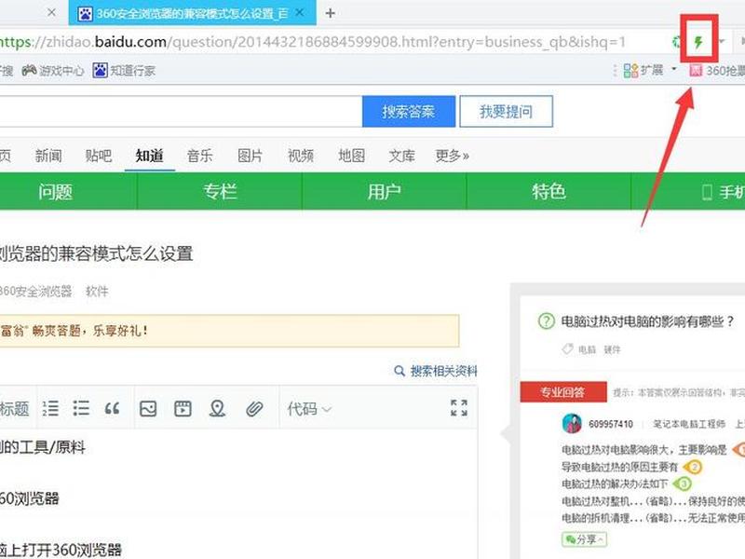Click the 360安全浏览器 question tag
745x559 pixels.
(x=35, y=291)
